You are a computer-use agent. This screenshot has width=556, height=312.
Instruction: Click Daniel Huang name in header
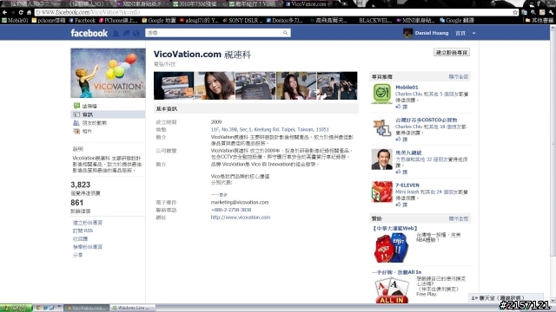(432, 33)
